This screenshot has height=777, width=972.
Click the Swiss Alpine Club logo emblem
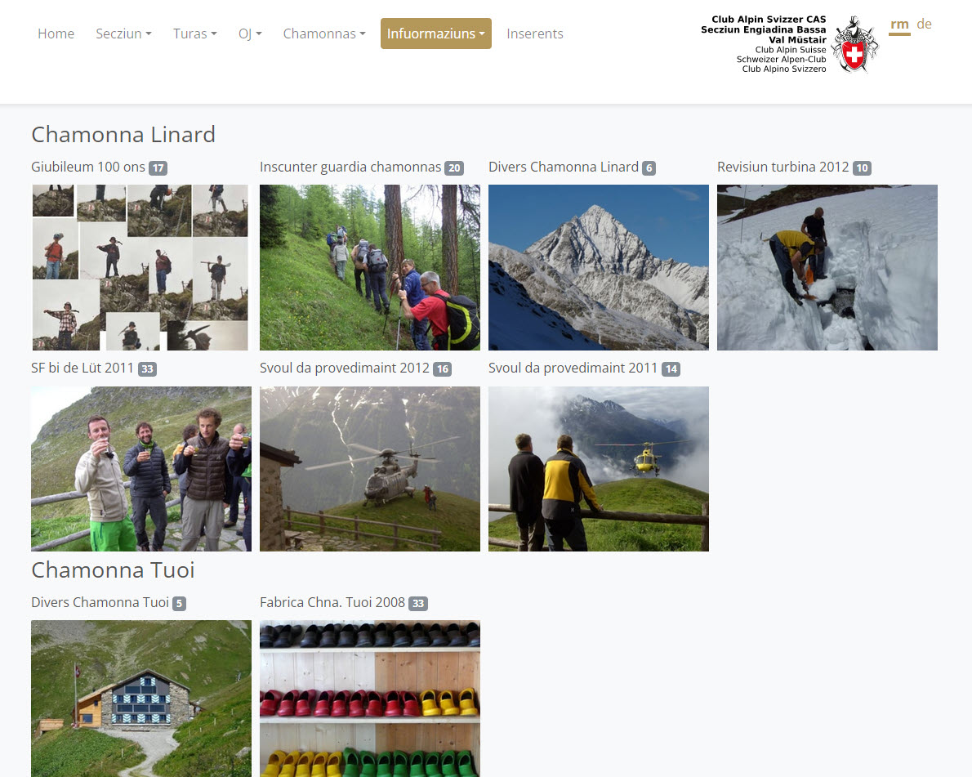click(x=854, y=45)
